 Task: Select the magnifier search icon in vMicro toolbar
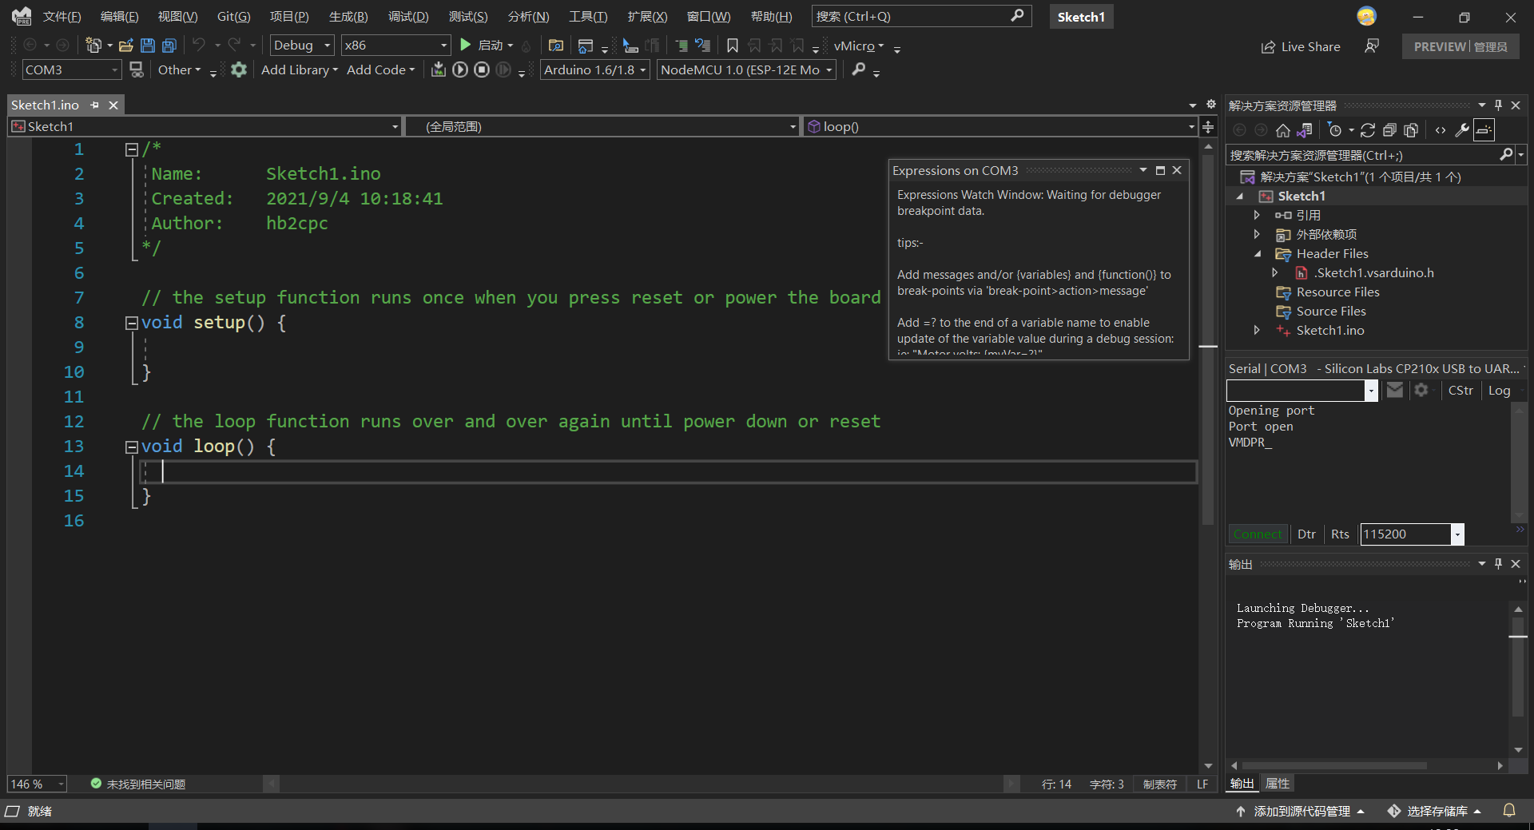(x=859, y=70)
